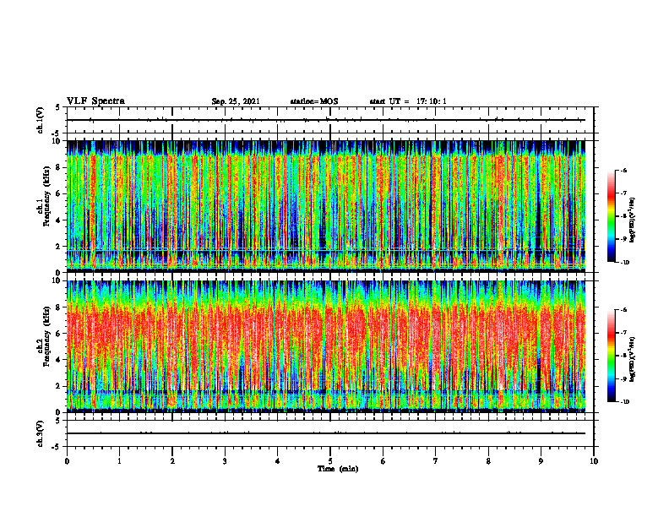Viewport: 669px width, 517px height.
Task: Click time axis tick label "1"
Action: point(119,461)
